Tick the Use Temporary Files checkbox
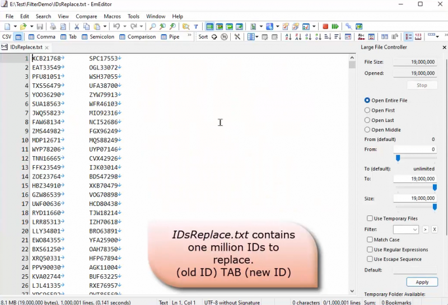This screenshot has width=448, height=305. click(370, 218)
